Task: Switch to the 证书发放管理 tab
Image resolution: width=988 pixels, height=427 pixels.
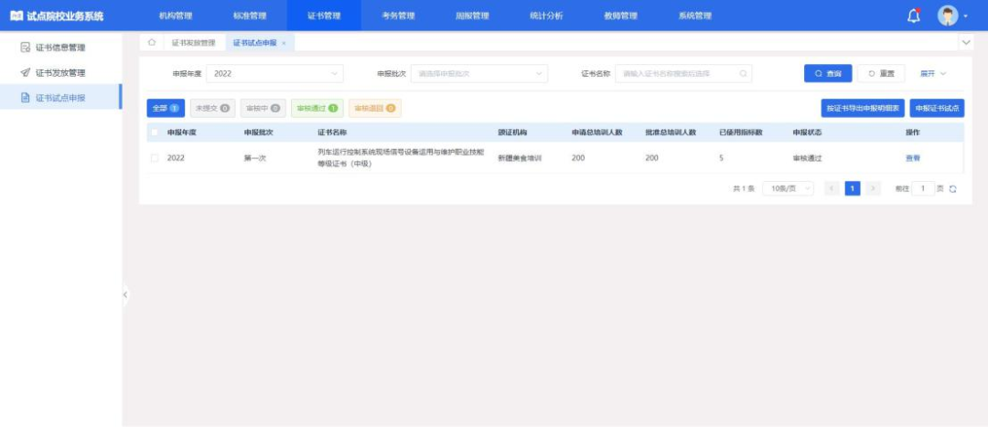Action: coord(193,43)
